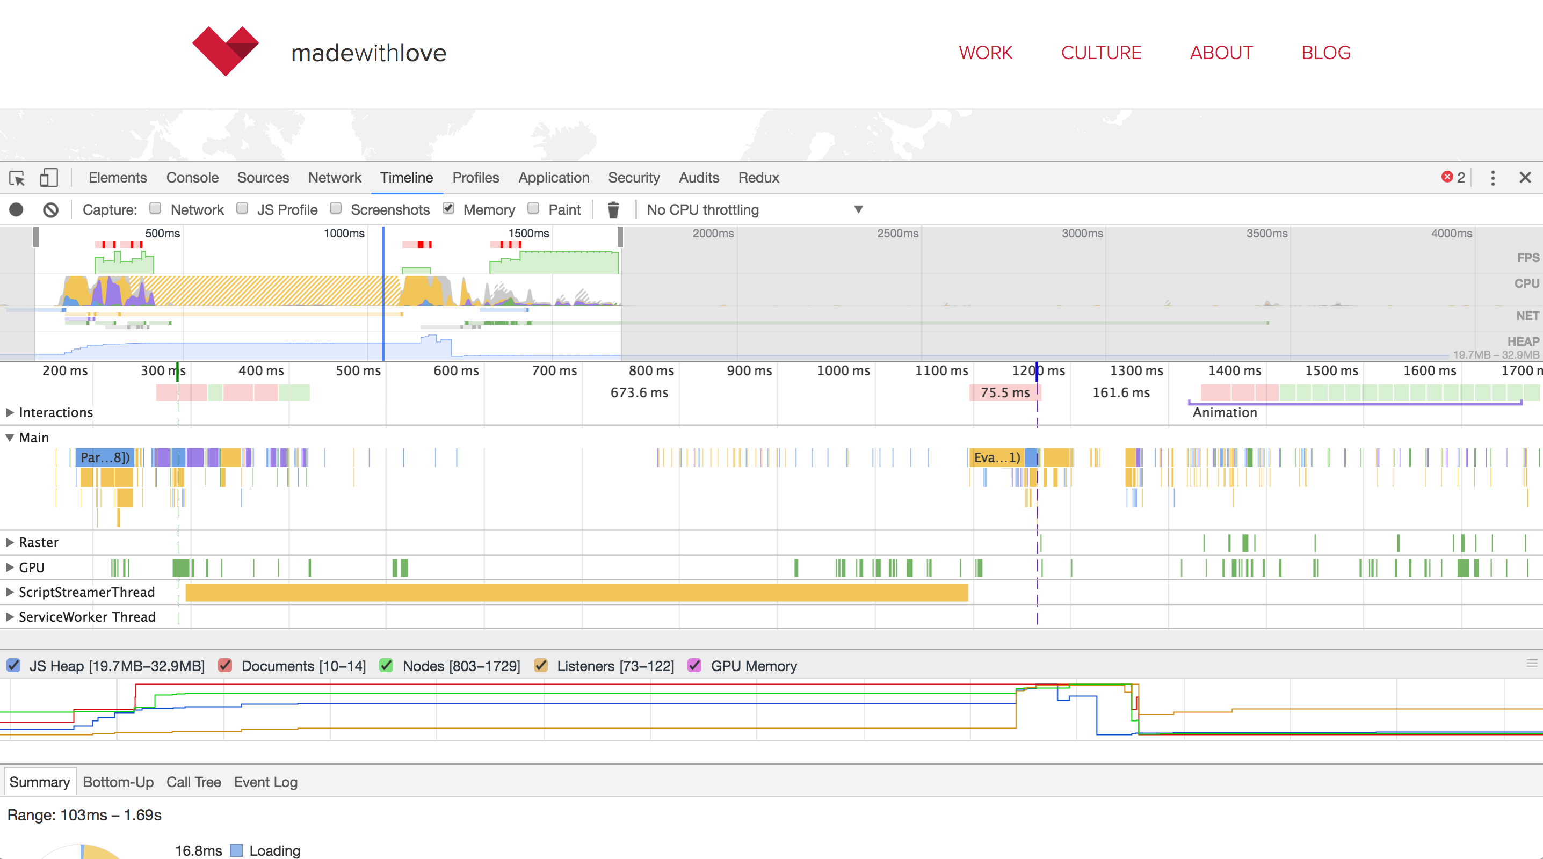Expand the ScriptStreamerThread row
This screenshot has height=859, width=1543.
point(10,592)
